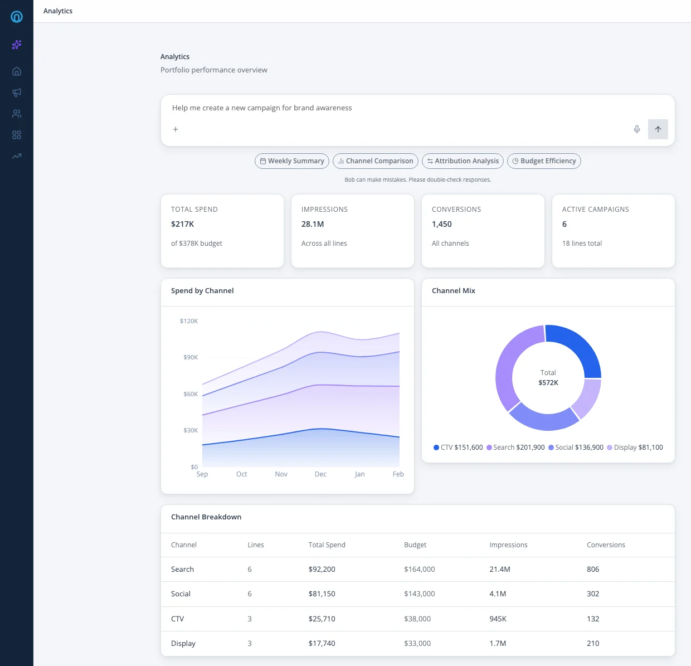Click the Conversions column header in table
This screenshot has width=691, height=666.
pyautogui.click(x=606, y=545)
